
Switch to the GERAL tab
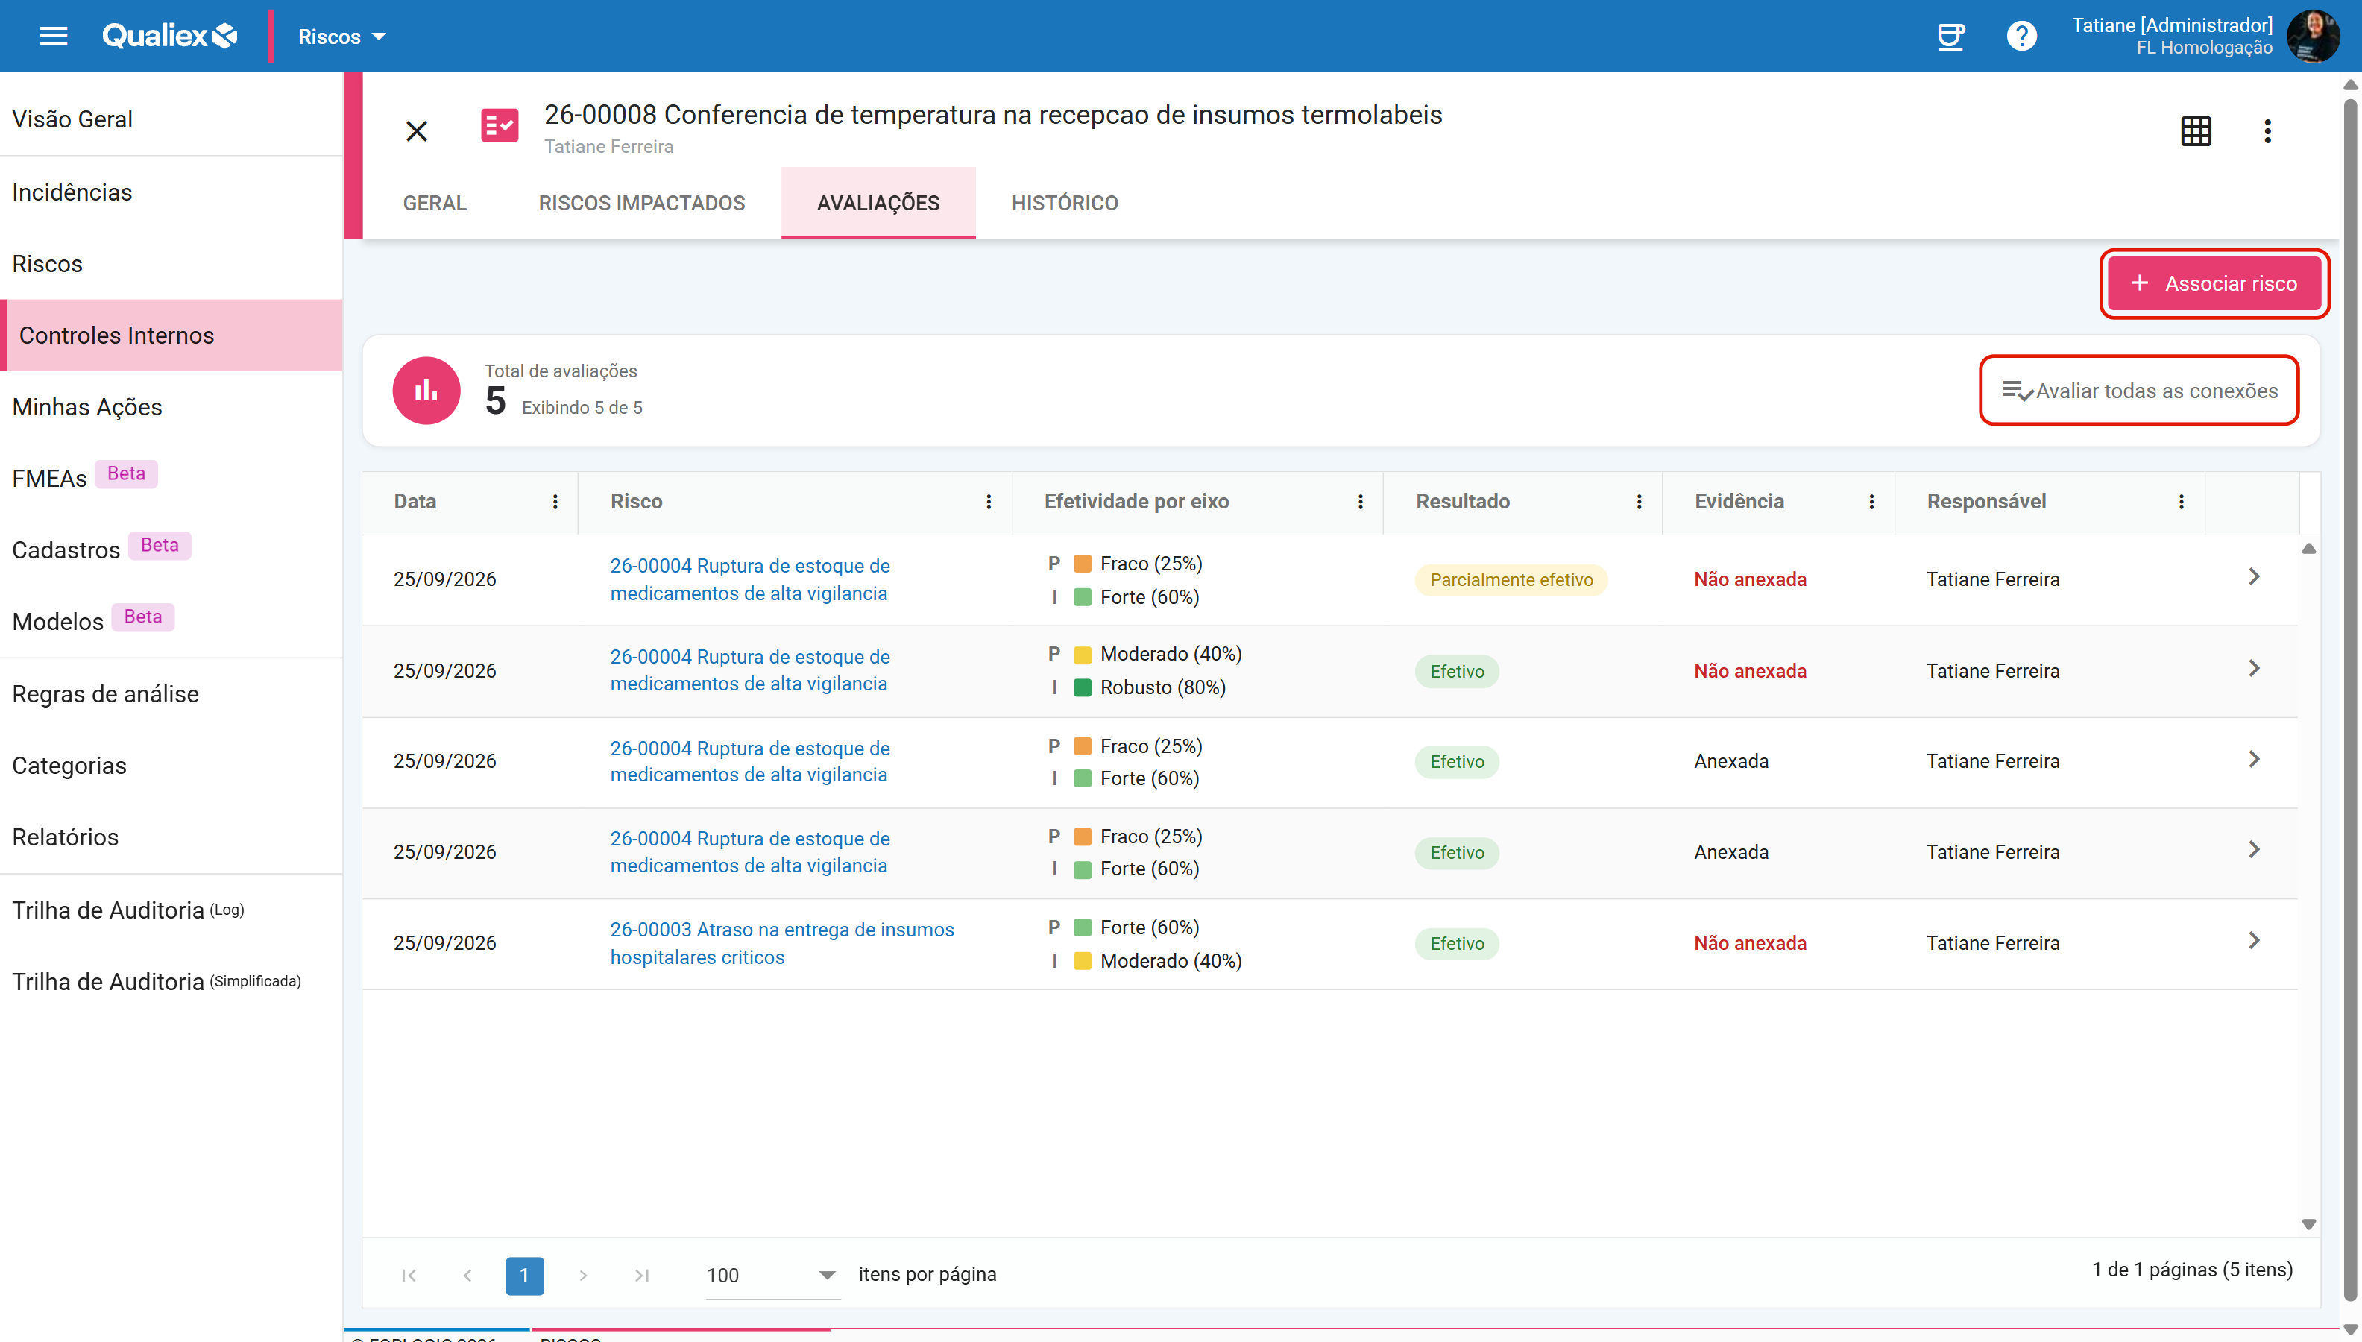pyautogui.click(x=434, y=203)
